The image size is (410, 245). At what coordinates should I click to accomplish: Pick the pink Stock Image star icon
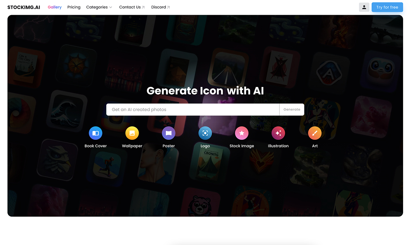click(x=242, y=133)
